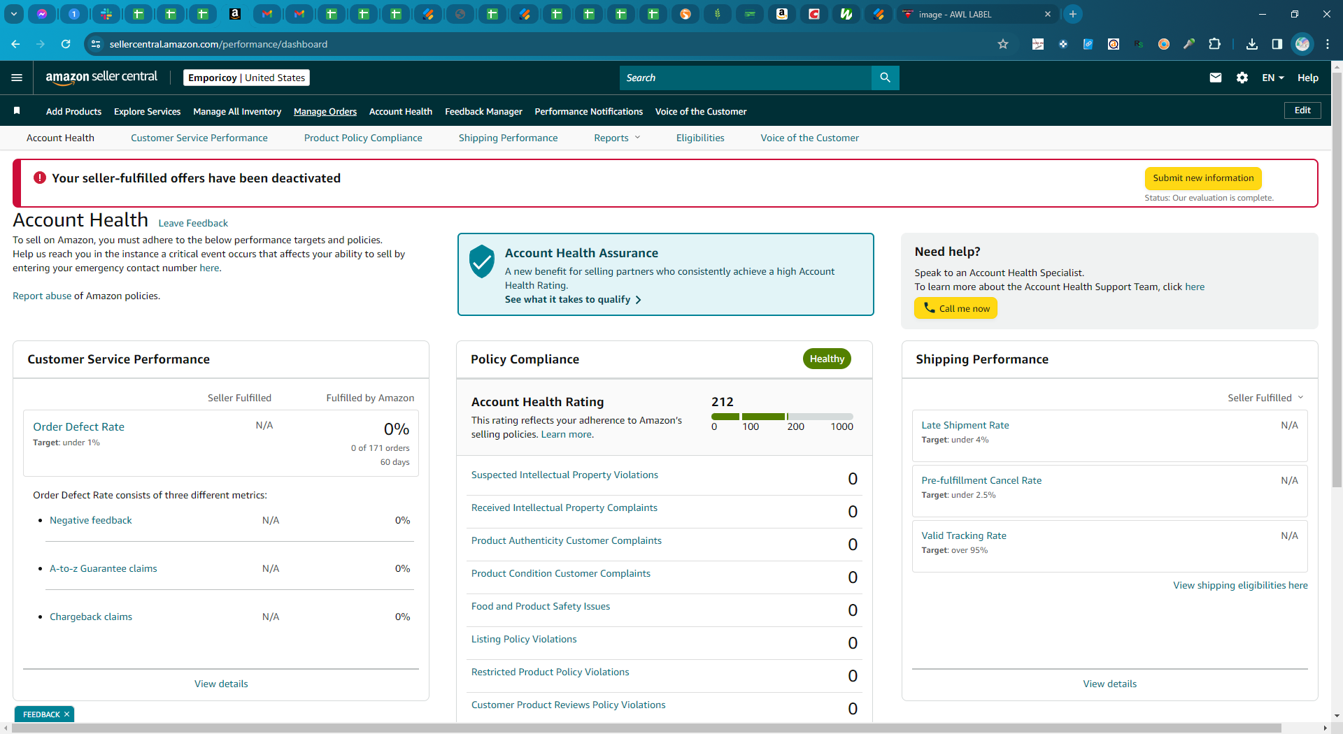Click View shipping eligibilities here link
The image size is (1343, 734).
click(1240, 585)
